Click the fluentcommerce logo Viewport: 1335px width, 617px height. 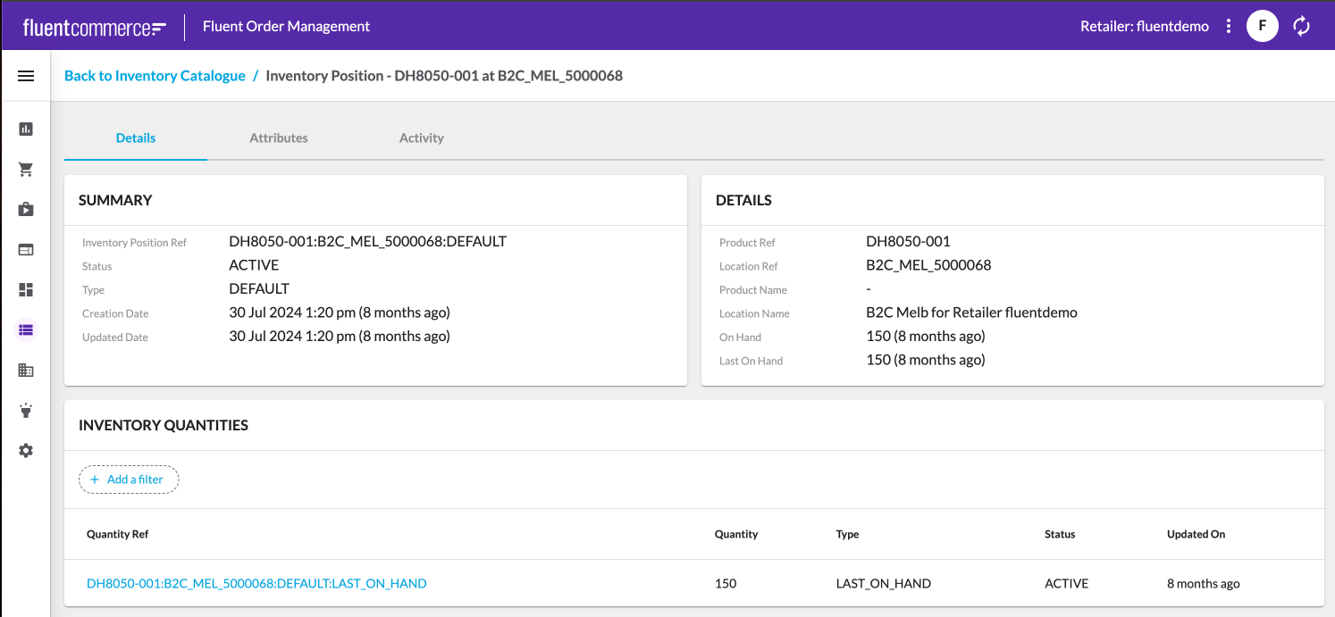click(95, 27)
